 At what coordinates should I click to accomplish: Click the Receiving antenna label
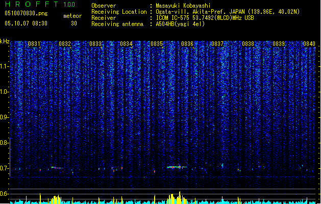117,24
